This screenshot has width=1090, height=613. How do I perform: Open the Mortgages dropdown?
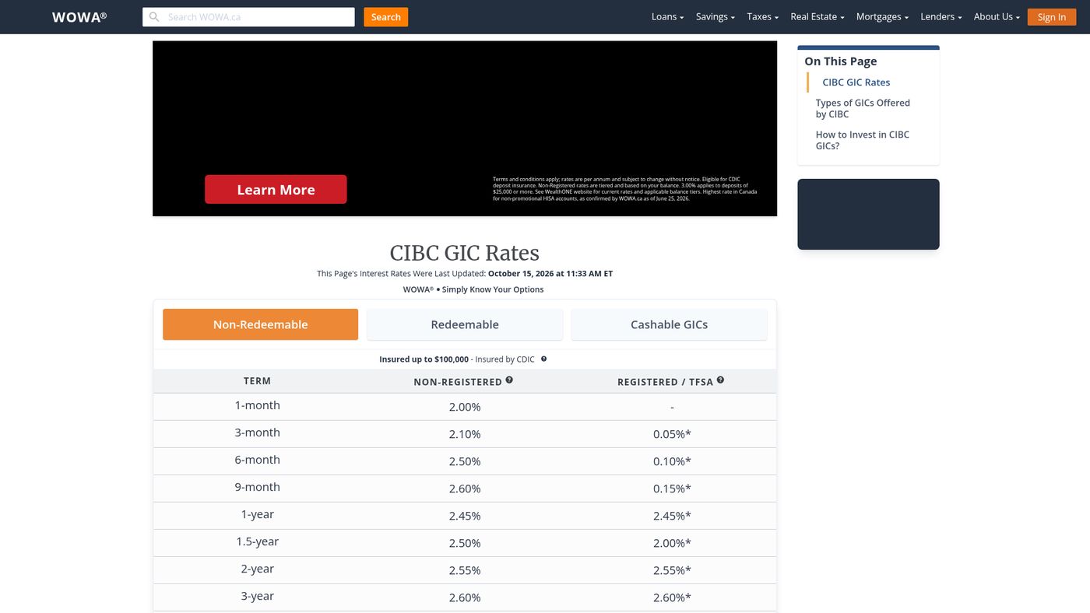(x=882, y=17)
